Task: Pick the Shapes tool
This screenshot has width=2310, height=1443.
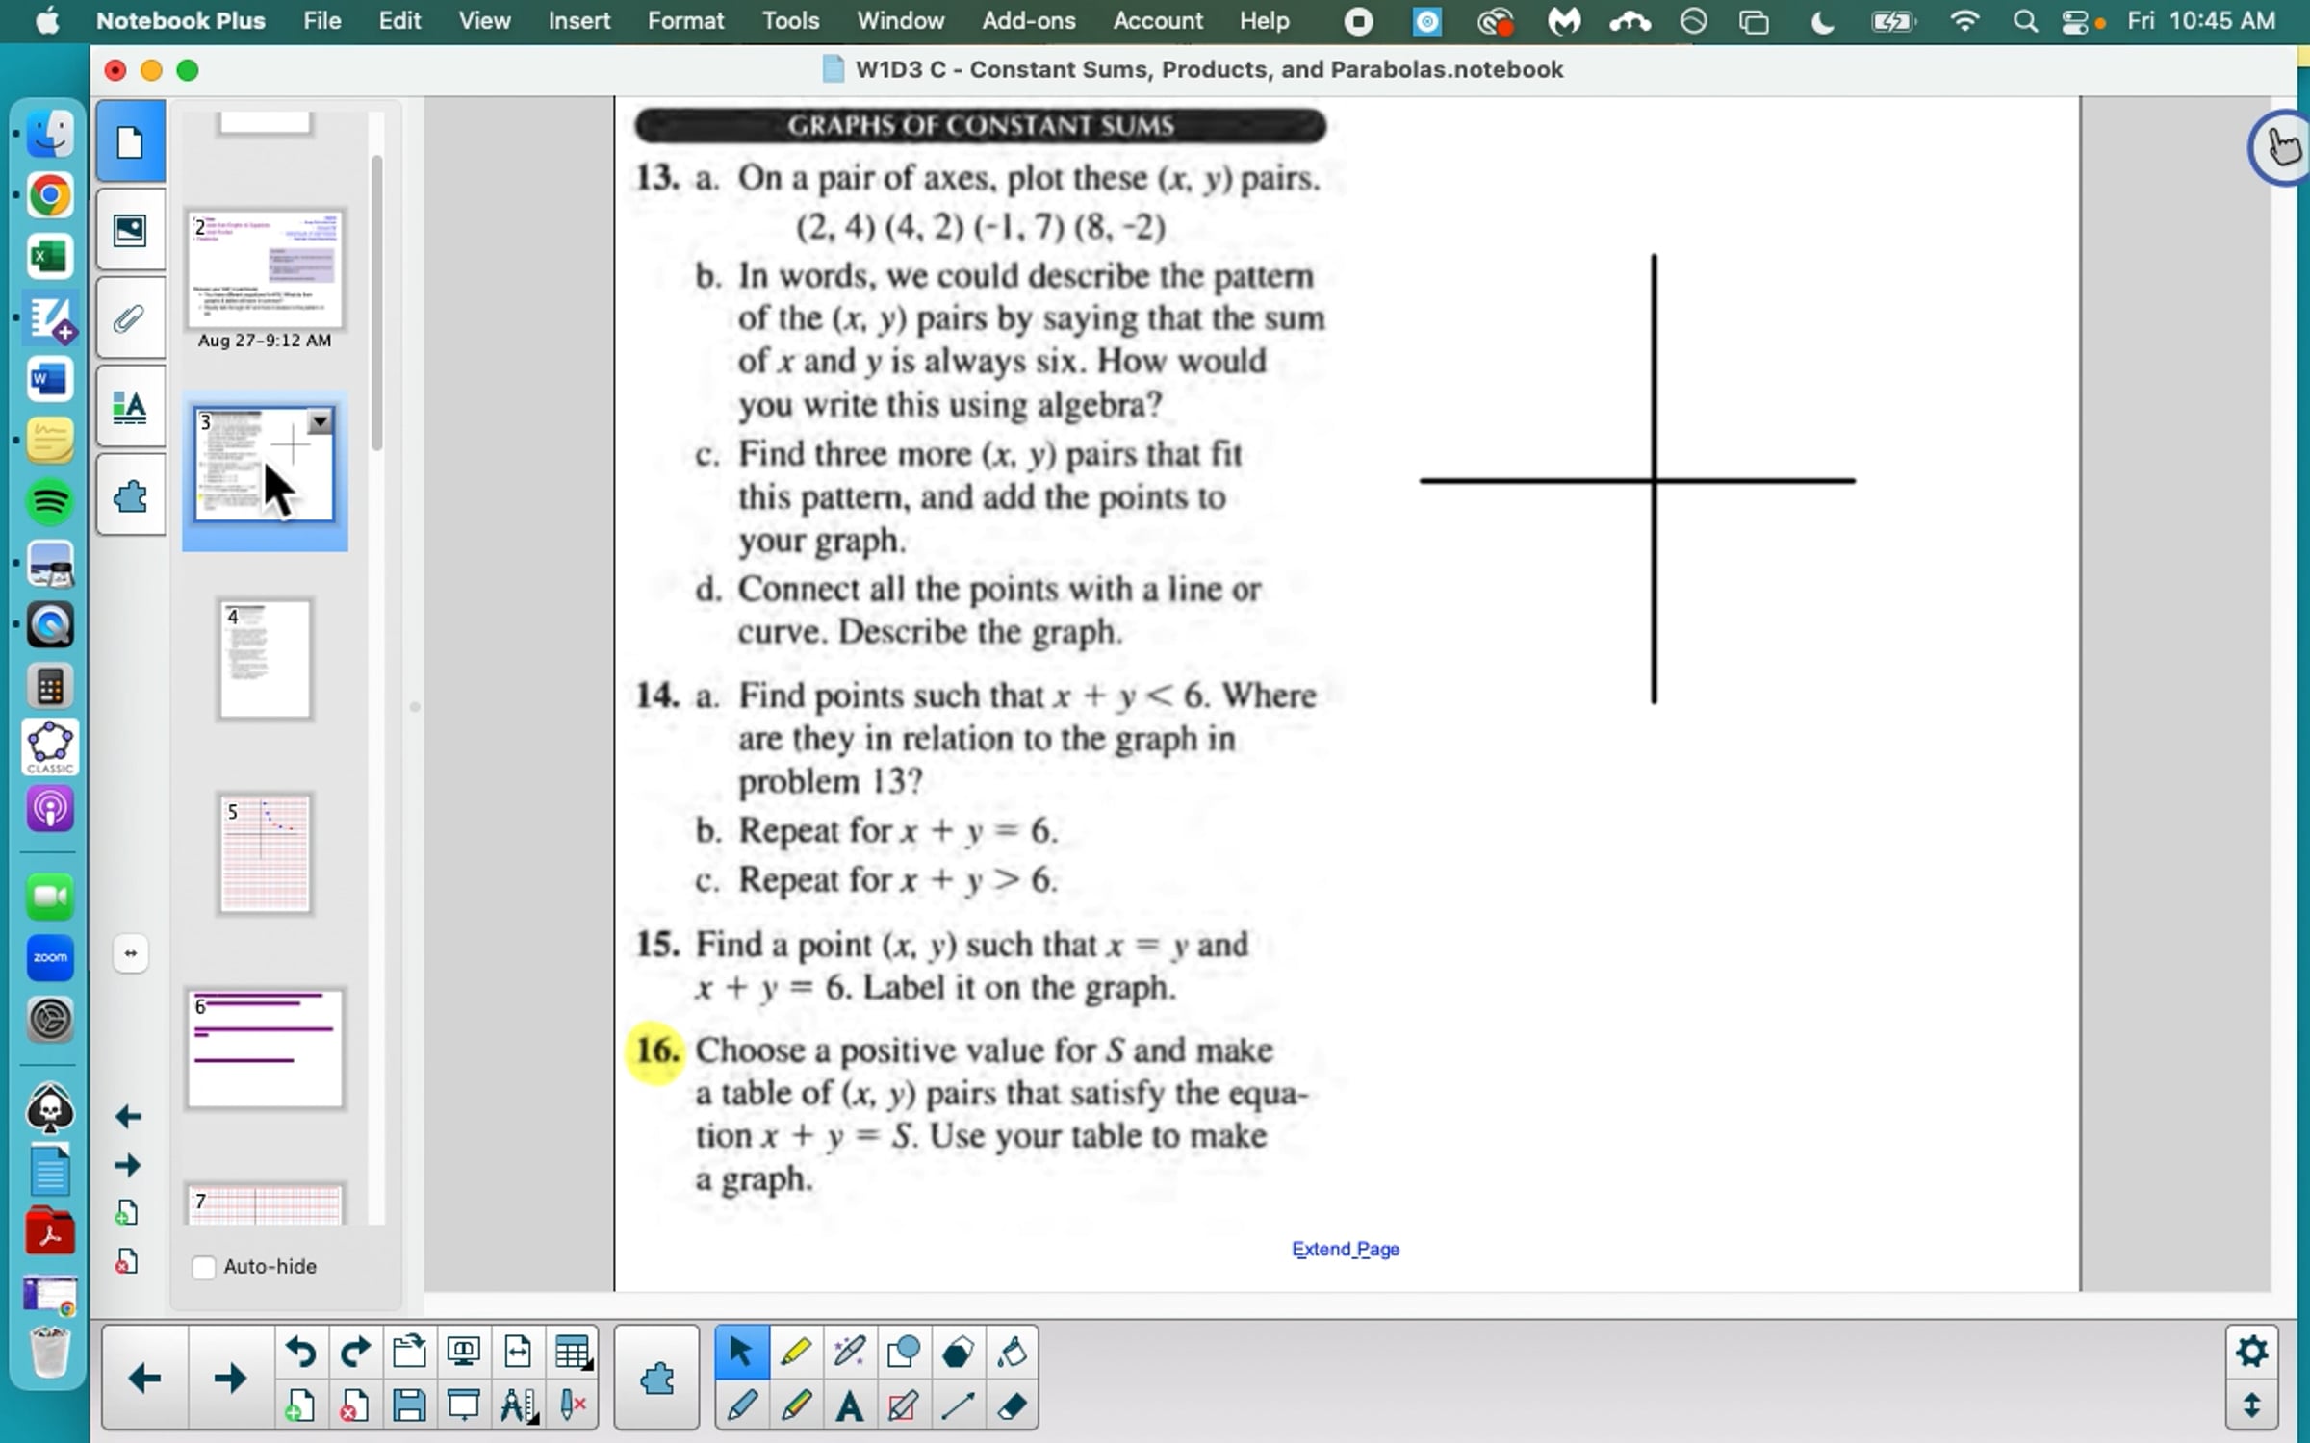Action: coord(903,1352)
